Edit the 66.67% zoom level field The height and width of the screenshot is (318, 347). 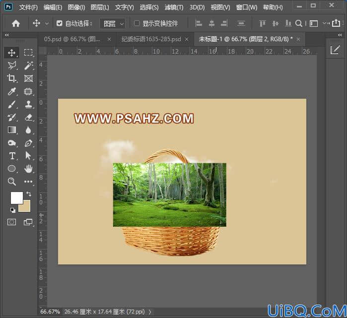[50, 312]
